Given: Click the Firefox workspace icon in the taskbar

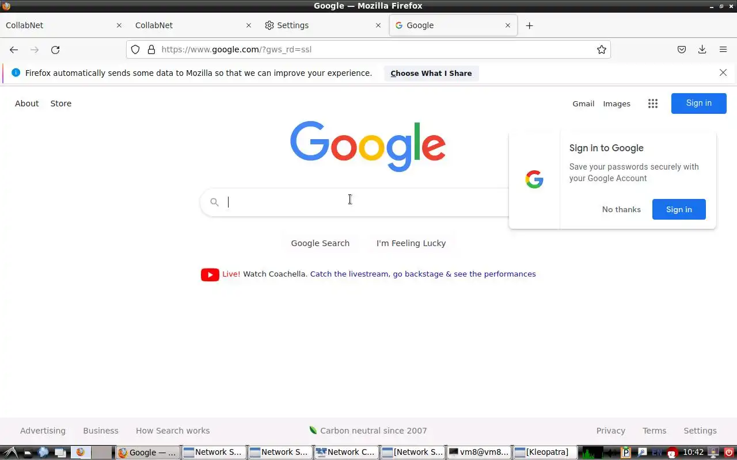Looking at the screenshot, I should [x=81, y=452].
